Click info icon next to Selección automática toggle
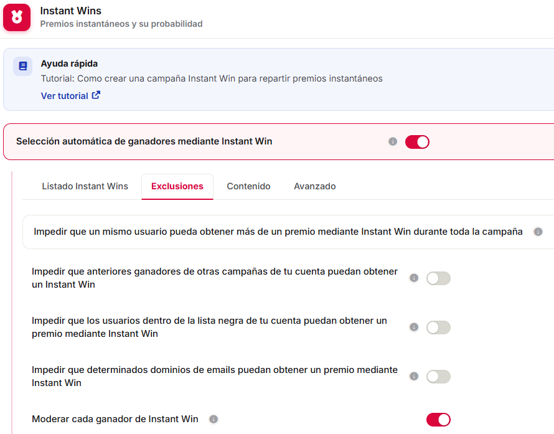This screenshot has width=554, height=434. click(393, 142)
